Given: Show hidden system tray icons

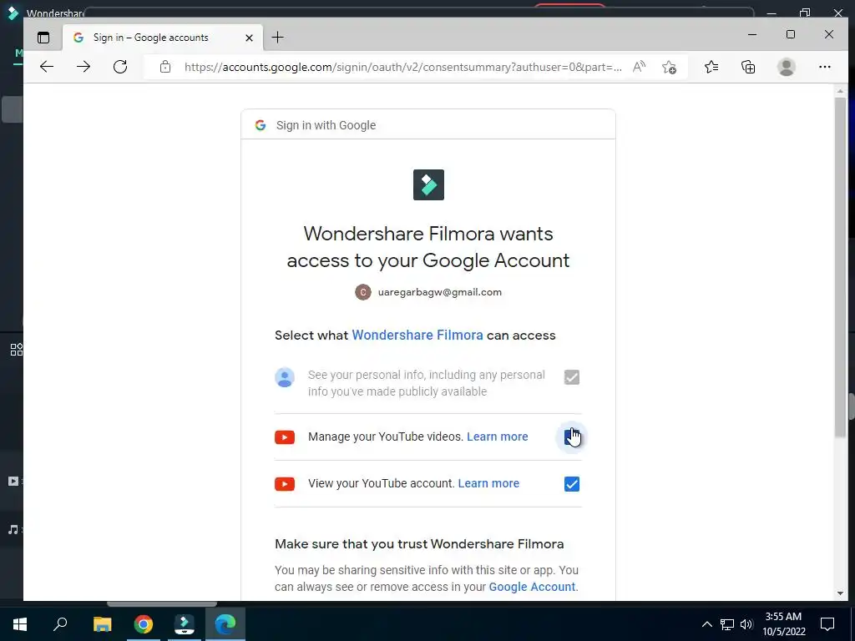Looking at the screenshot, I should [x=706, y=624].
